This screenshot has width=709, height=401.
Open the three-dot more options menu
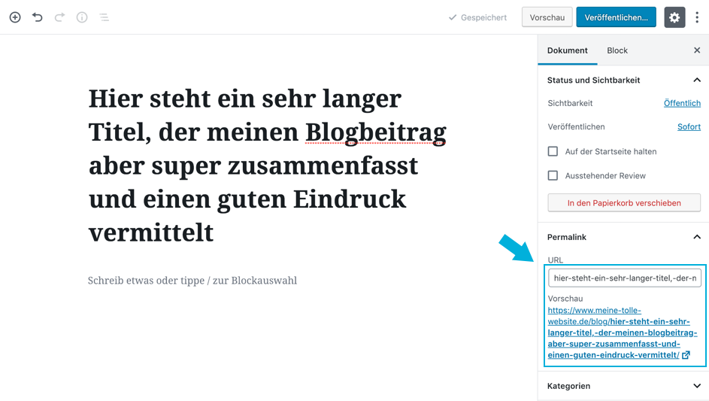point(697,17)
